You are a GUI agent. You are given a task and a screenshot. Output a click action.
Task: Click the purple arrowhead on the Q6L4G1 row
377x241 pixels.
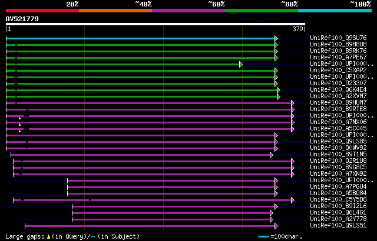272,213
